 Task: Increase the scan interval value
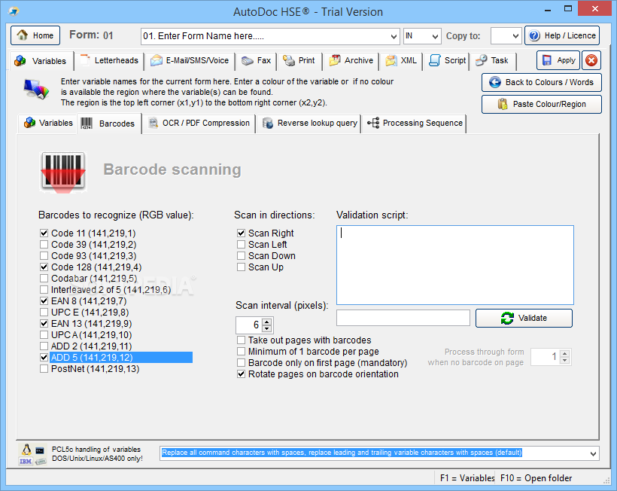[267, 322]
